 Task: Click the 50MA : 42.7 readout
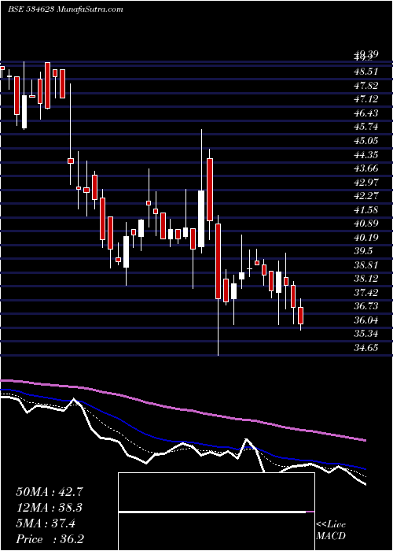(50, 492)
